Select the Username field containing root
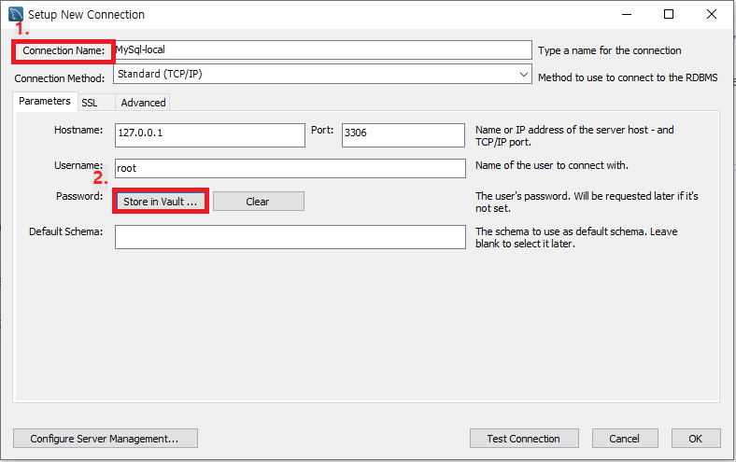Screen dimensions: 736x462 [x=290, y=168]
